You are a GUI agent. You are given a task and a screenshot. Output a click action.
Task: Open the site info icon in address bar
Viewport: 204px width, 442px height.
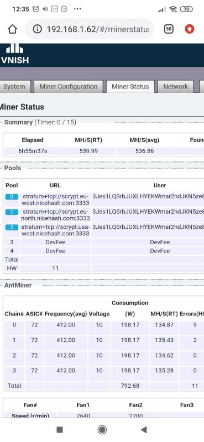(37, 29)
